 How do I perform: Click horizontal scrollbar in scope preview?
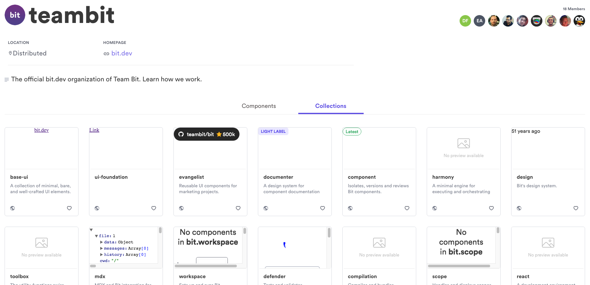click(x=459, y=266)
